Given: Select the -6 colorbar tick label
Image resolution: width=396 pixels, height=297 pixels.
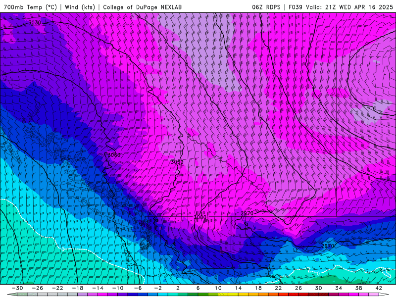Looking at the screenshot, I should pos(138,288).
